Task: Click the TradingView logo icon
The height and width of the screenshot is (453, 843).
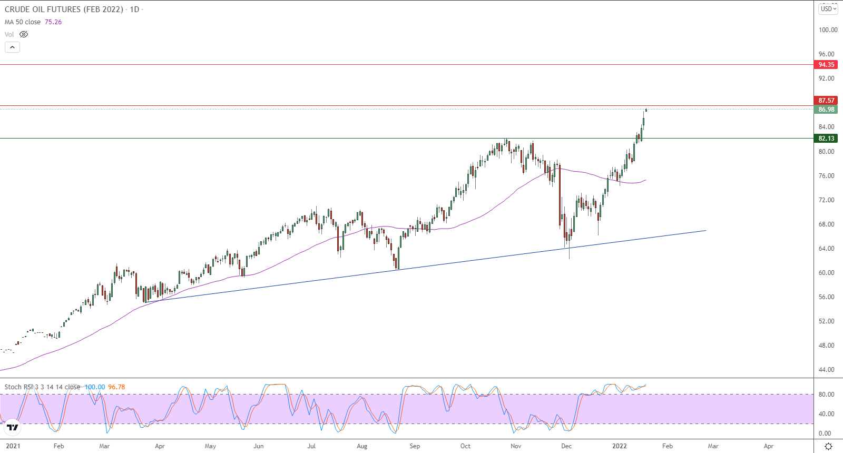Action: 13,427
